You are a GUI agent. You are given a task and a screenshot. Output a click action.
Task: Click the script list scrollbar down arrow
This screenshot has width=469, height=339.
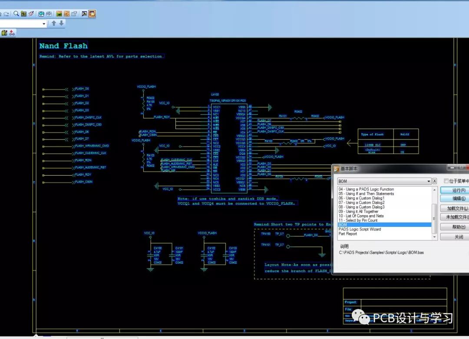coord(435,237)
